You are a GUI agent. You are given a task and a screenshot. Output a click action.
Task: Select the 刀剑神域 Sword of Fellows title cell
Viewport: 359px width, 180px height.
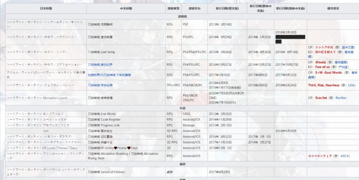126,172
